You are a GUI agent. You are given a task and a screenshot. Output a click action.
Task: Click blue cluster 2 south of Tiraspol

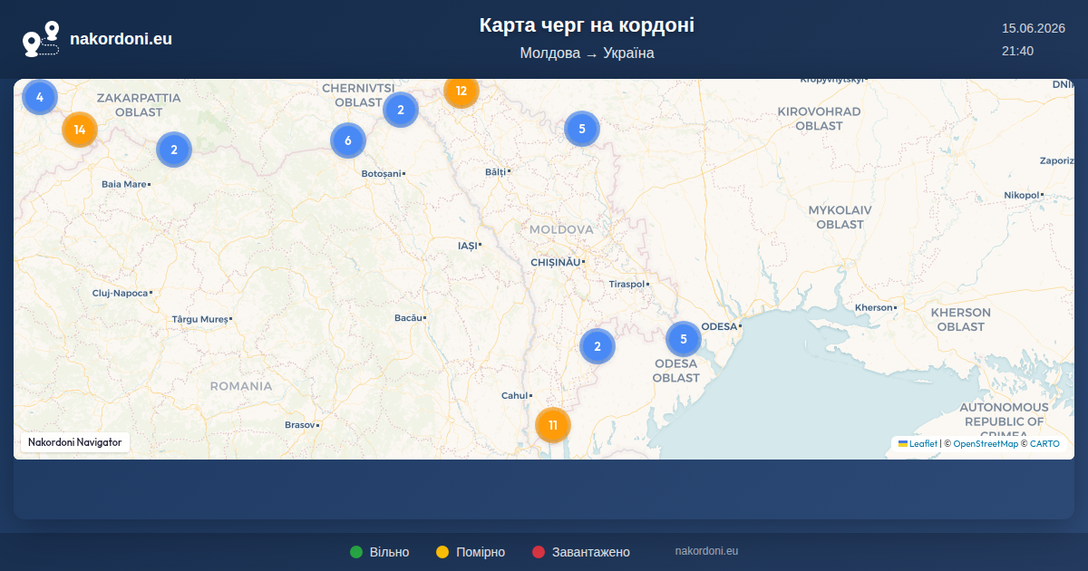click(597, 346)
